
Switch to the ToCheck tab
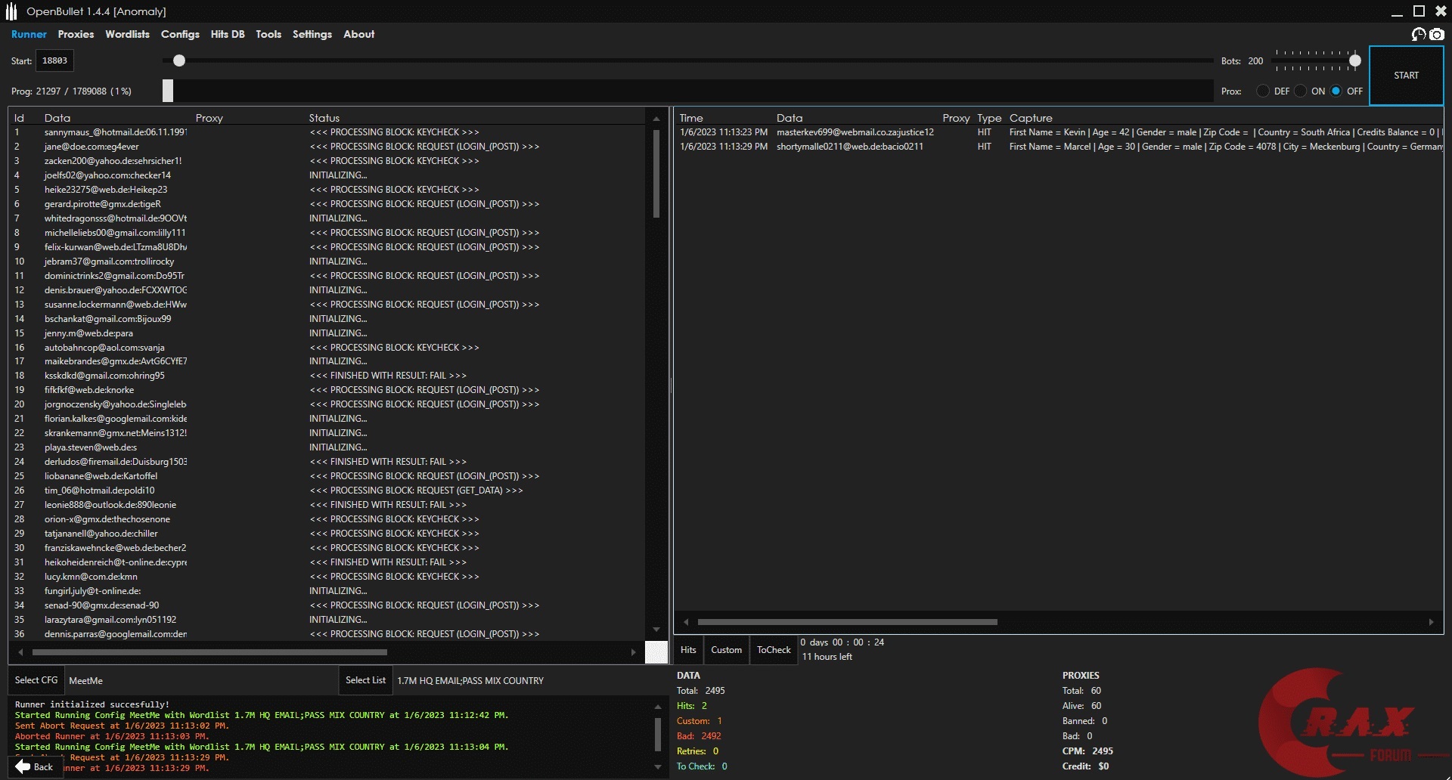(x=774, y=650)
